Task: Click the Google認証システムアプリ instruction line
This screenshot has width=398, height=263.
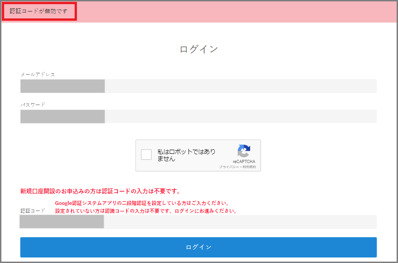Action: pyautogui.click(x=142, y=203)
